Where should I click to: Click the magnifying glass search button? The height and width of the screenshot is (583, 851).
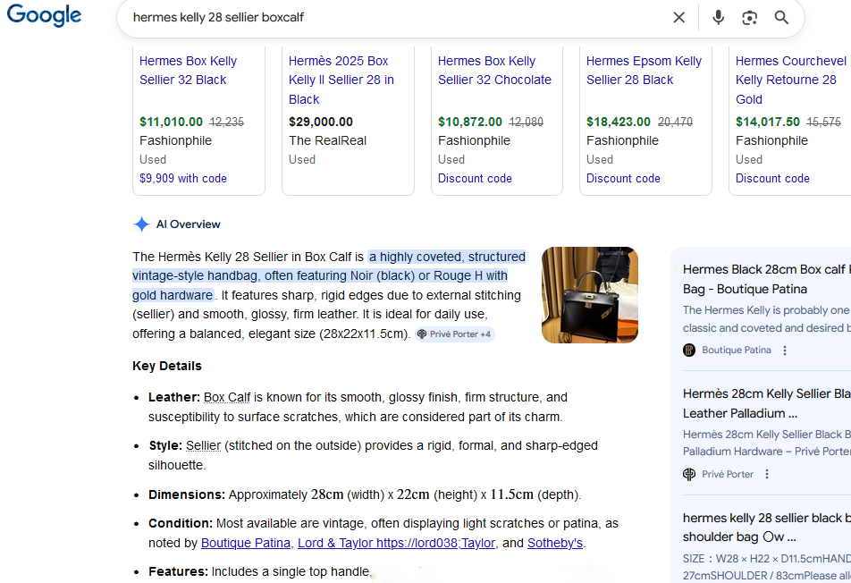[781, 18]
